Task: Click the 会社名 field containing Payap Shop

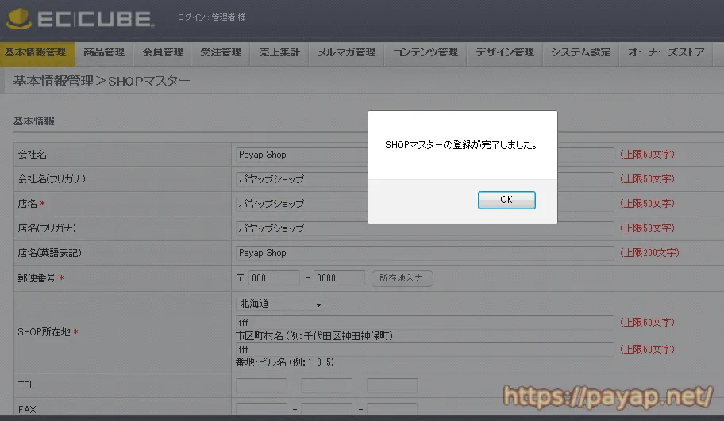Action: tap(302, 155)
